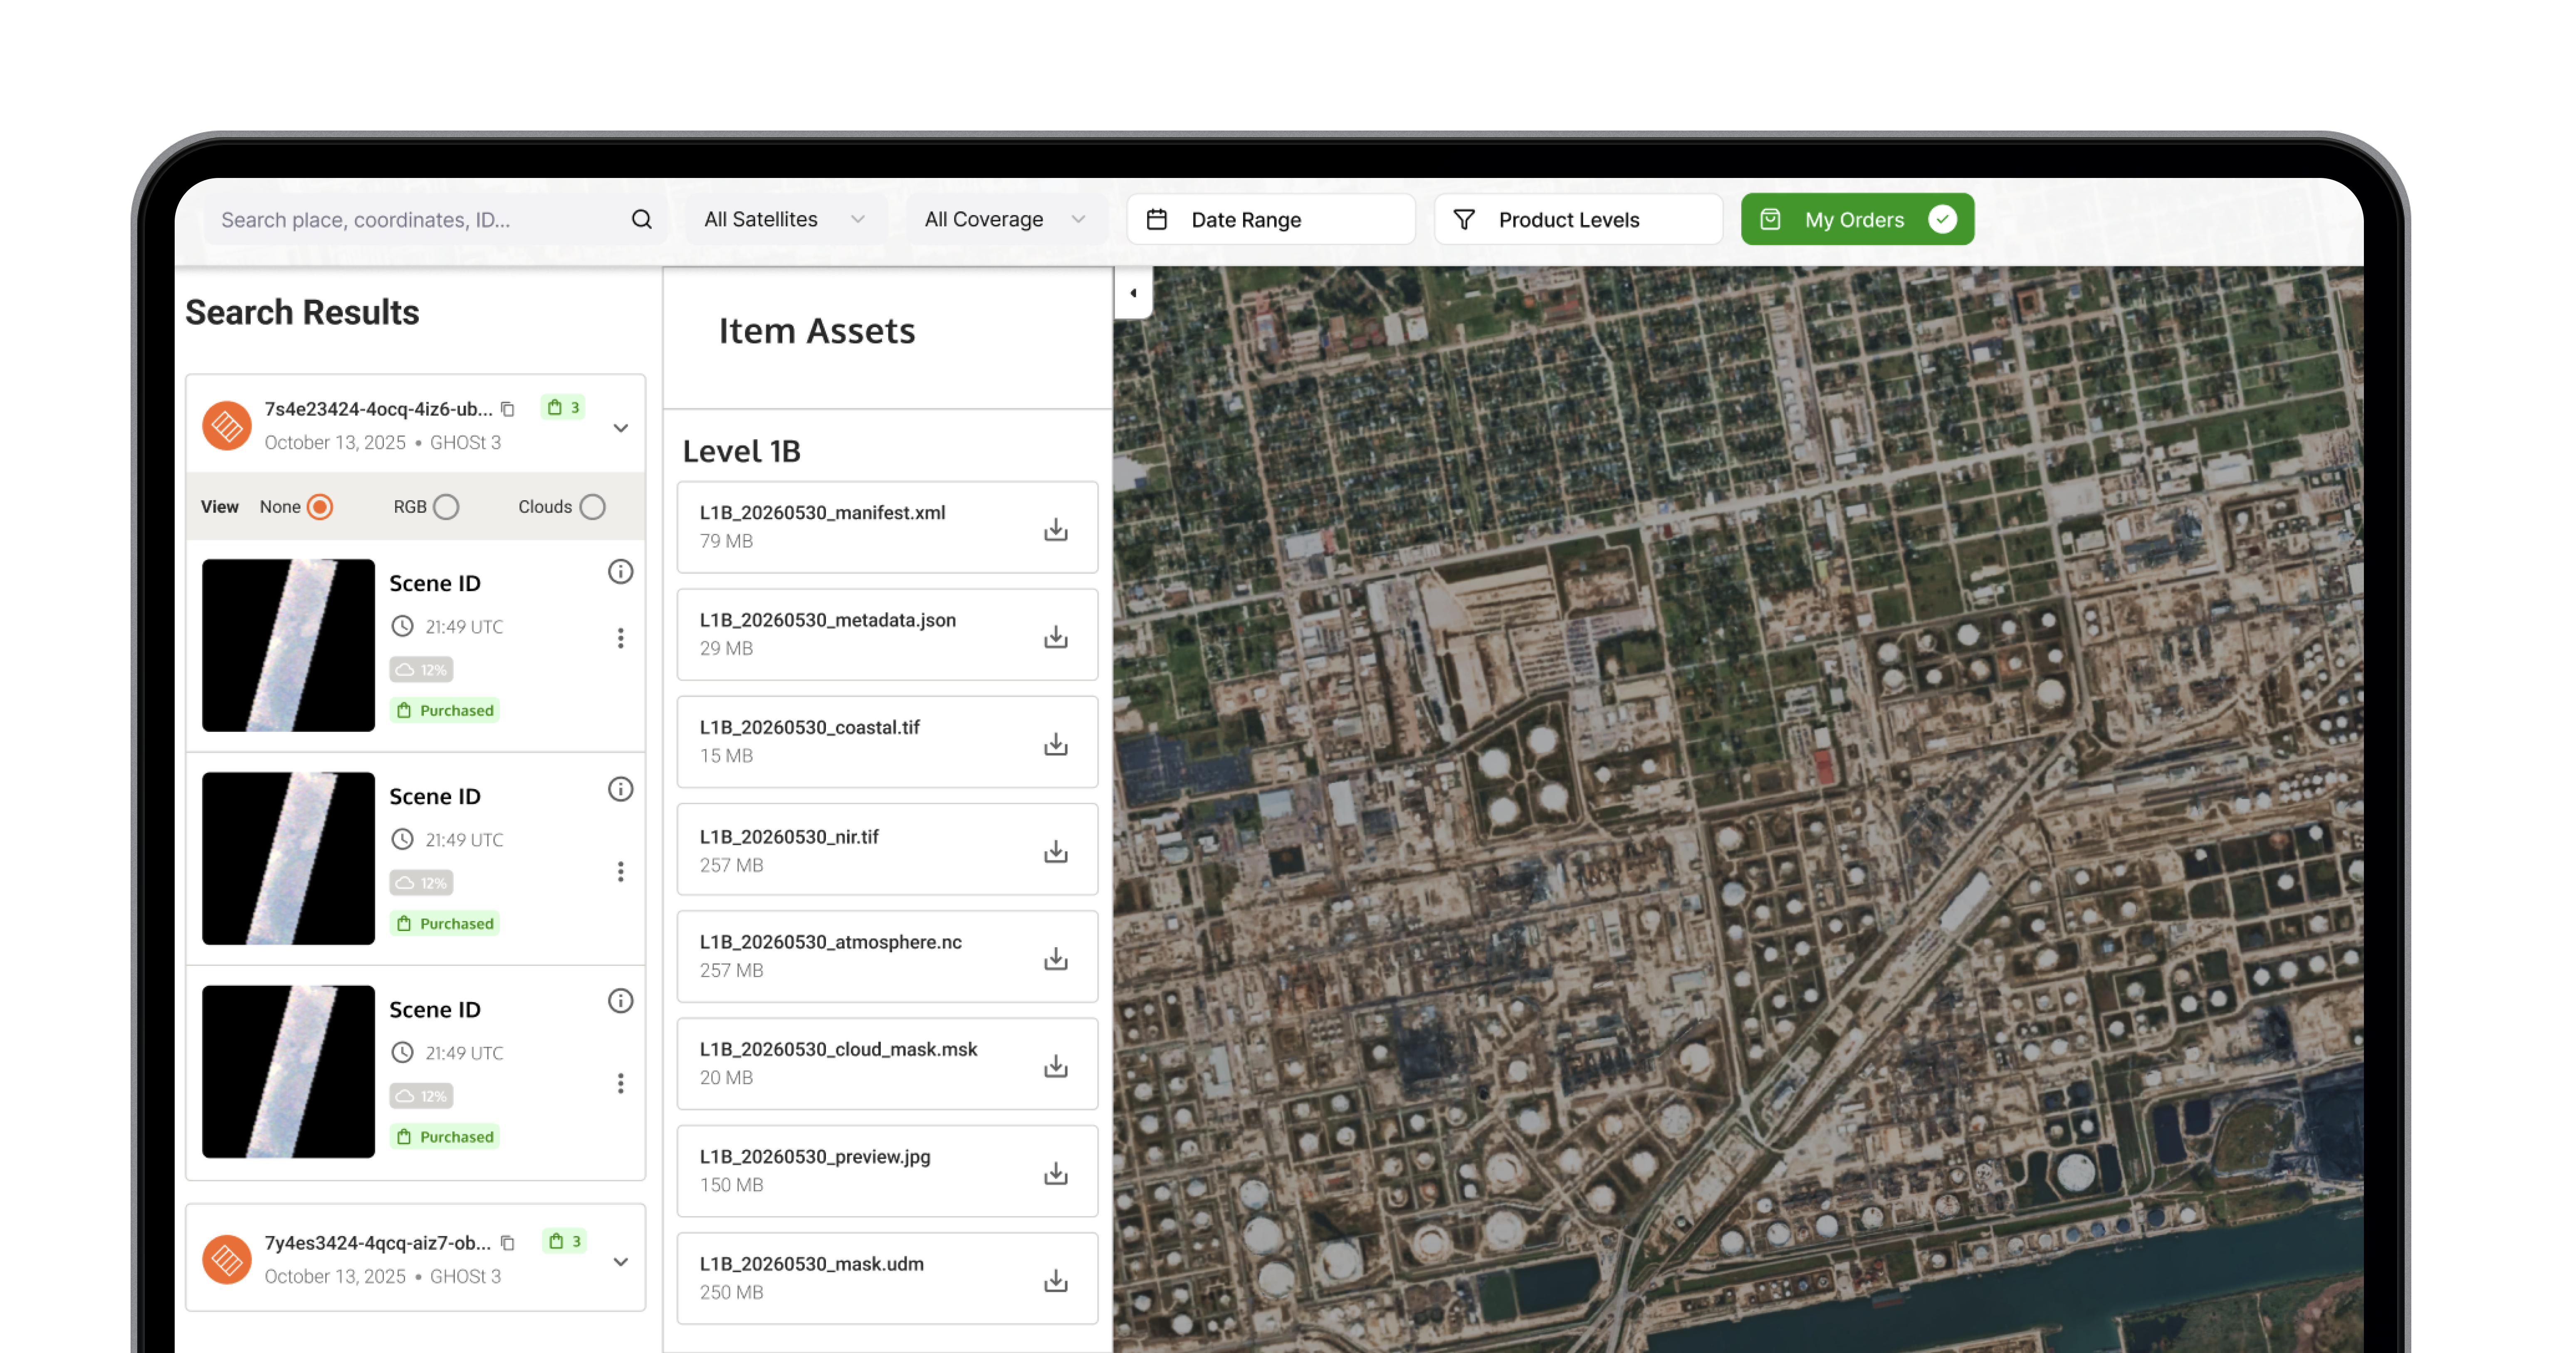Screen dimensions: 2576x1353
Task: Click the L1B_20260530_atmosphere.nc file name
Action: (x=831, y=942)
